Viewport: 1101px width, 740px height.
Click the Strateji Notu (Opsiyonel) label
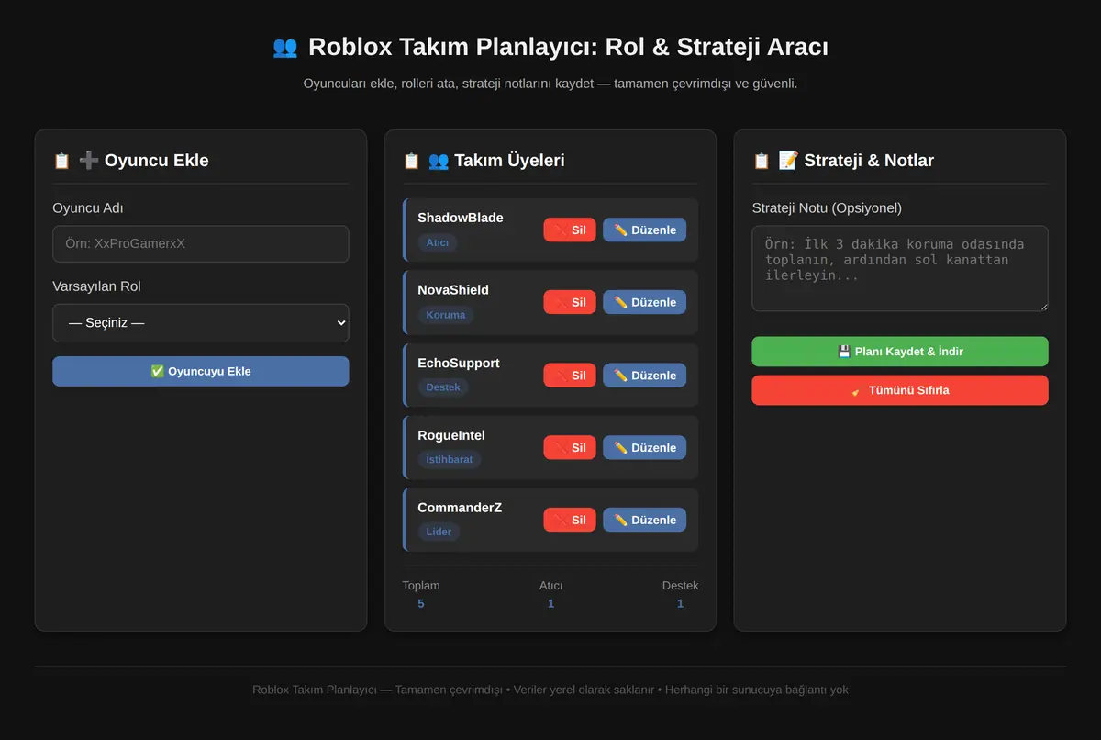[827, 208]
